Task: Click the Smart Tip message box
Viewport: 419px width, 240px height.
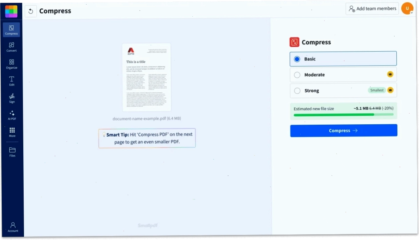Action: pos(147,138)
